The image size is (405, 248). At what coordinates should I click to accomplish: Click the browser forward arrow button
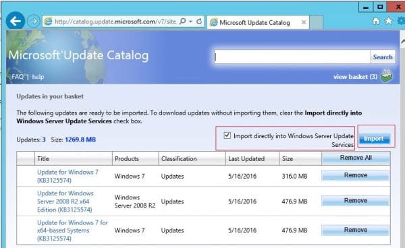pyautogui.click(x=33, y=21)
